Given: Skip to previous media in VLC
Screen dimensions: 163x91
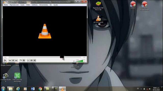Looking at the screenshot, I should coord(10,60).
